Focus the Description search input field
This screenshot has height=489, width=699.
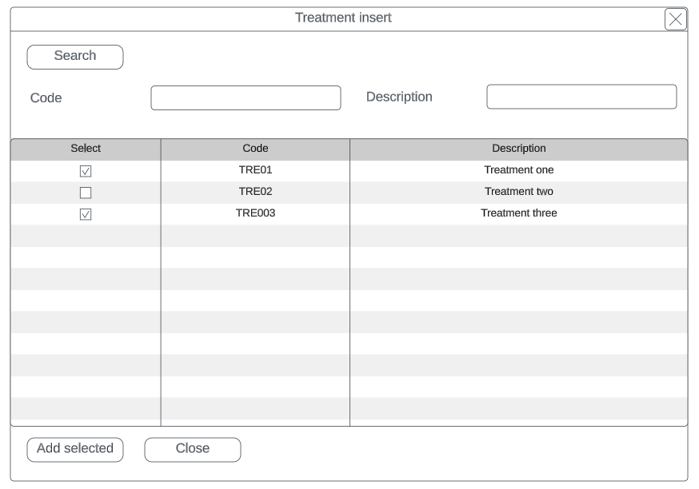click(x=581, y=97)
